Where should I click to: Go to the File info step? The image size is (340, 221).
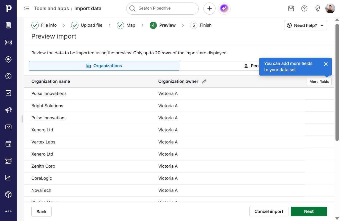(x=44, y=25)
